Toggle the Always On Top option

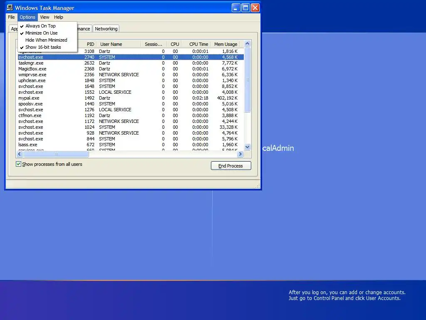click(x=47, y=26)
